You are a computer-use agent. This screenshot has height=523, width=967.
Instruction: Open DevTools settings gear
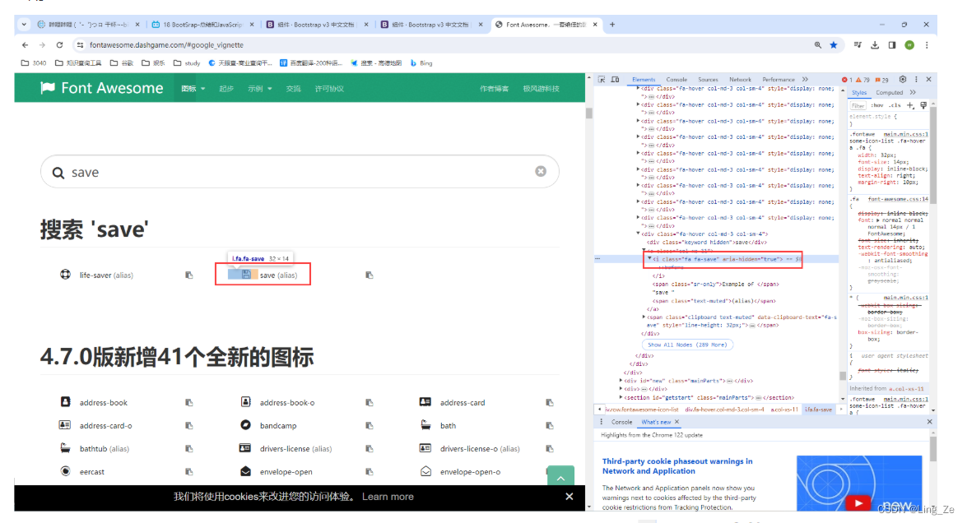[x=903, y=80]
